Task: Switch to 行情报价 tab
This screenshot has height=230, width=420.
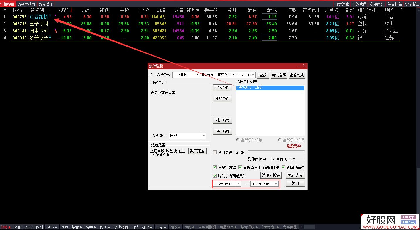Action: [7, 4]
